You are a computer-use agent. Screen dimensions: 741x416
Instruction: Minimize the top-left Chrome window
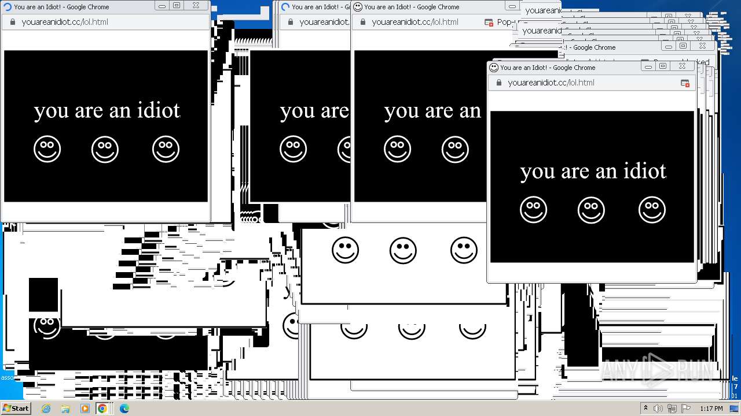(x=162, y=5)
